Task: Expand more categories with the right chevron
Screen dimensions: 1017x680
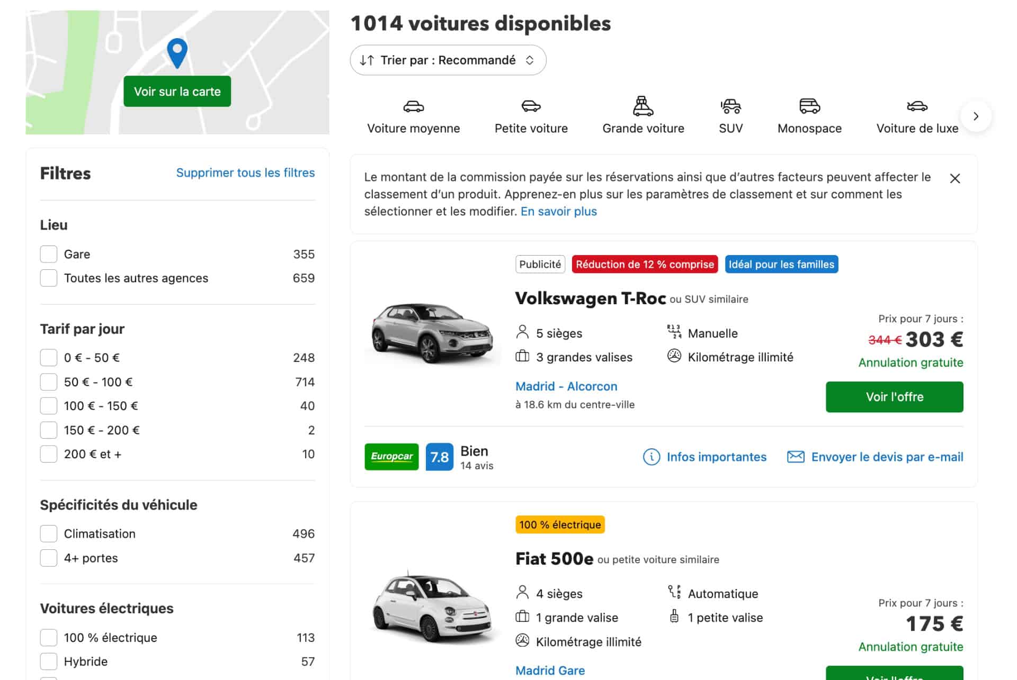Action: [x=976, y=116]
